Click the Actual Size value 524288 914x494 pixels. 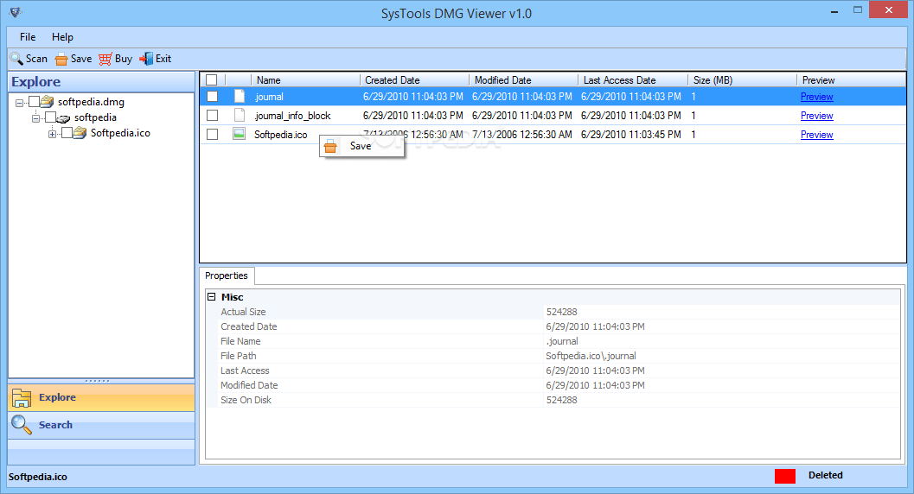tap(561, 312)
